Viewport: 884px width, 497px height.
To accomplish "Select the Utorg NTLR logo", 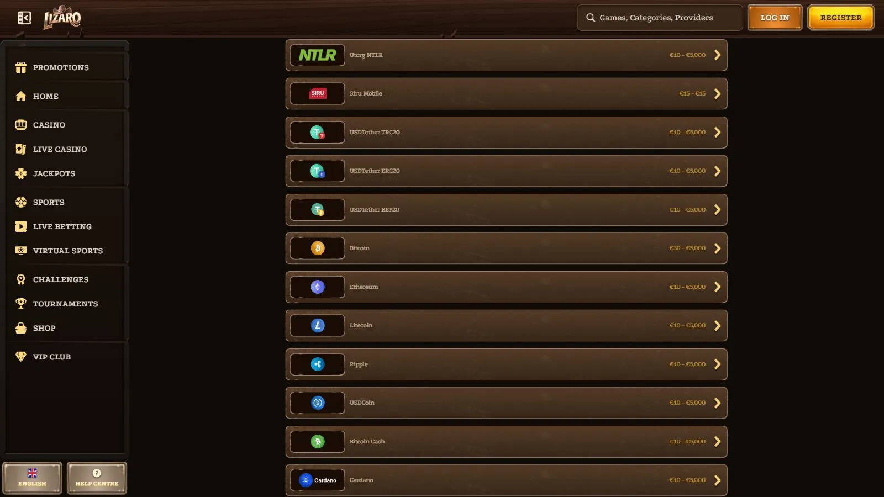I will pos(317,55).
